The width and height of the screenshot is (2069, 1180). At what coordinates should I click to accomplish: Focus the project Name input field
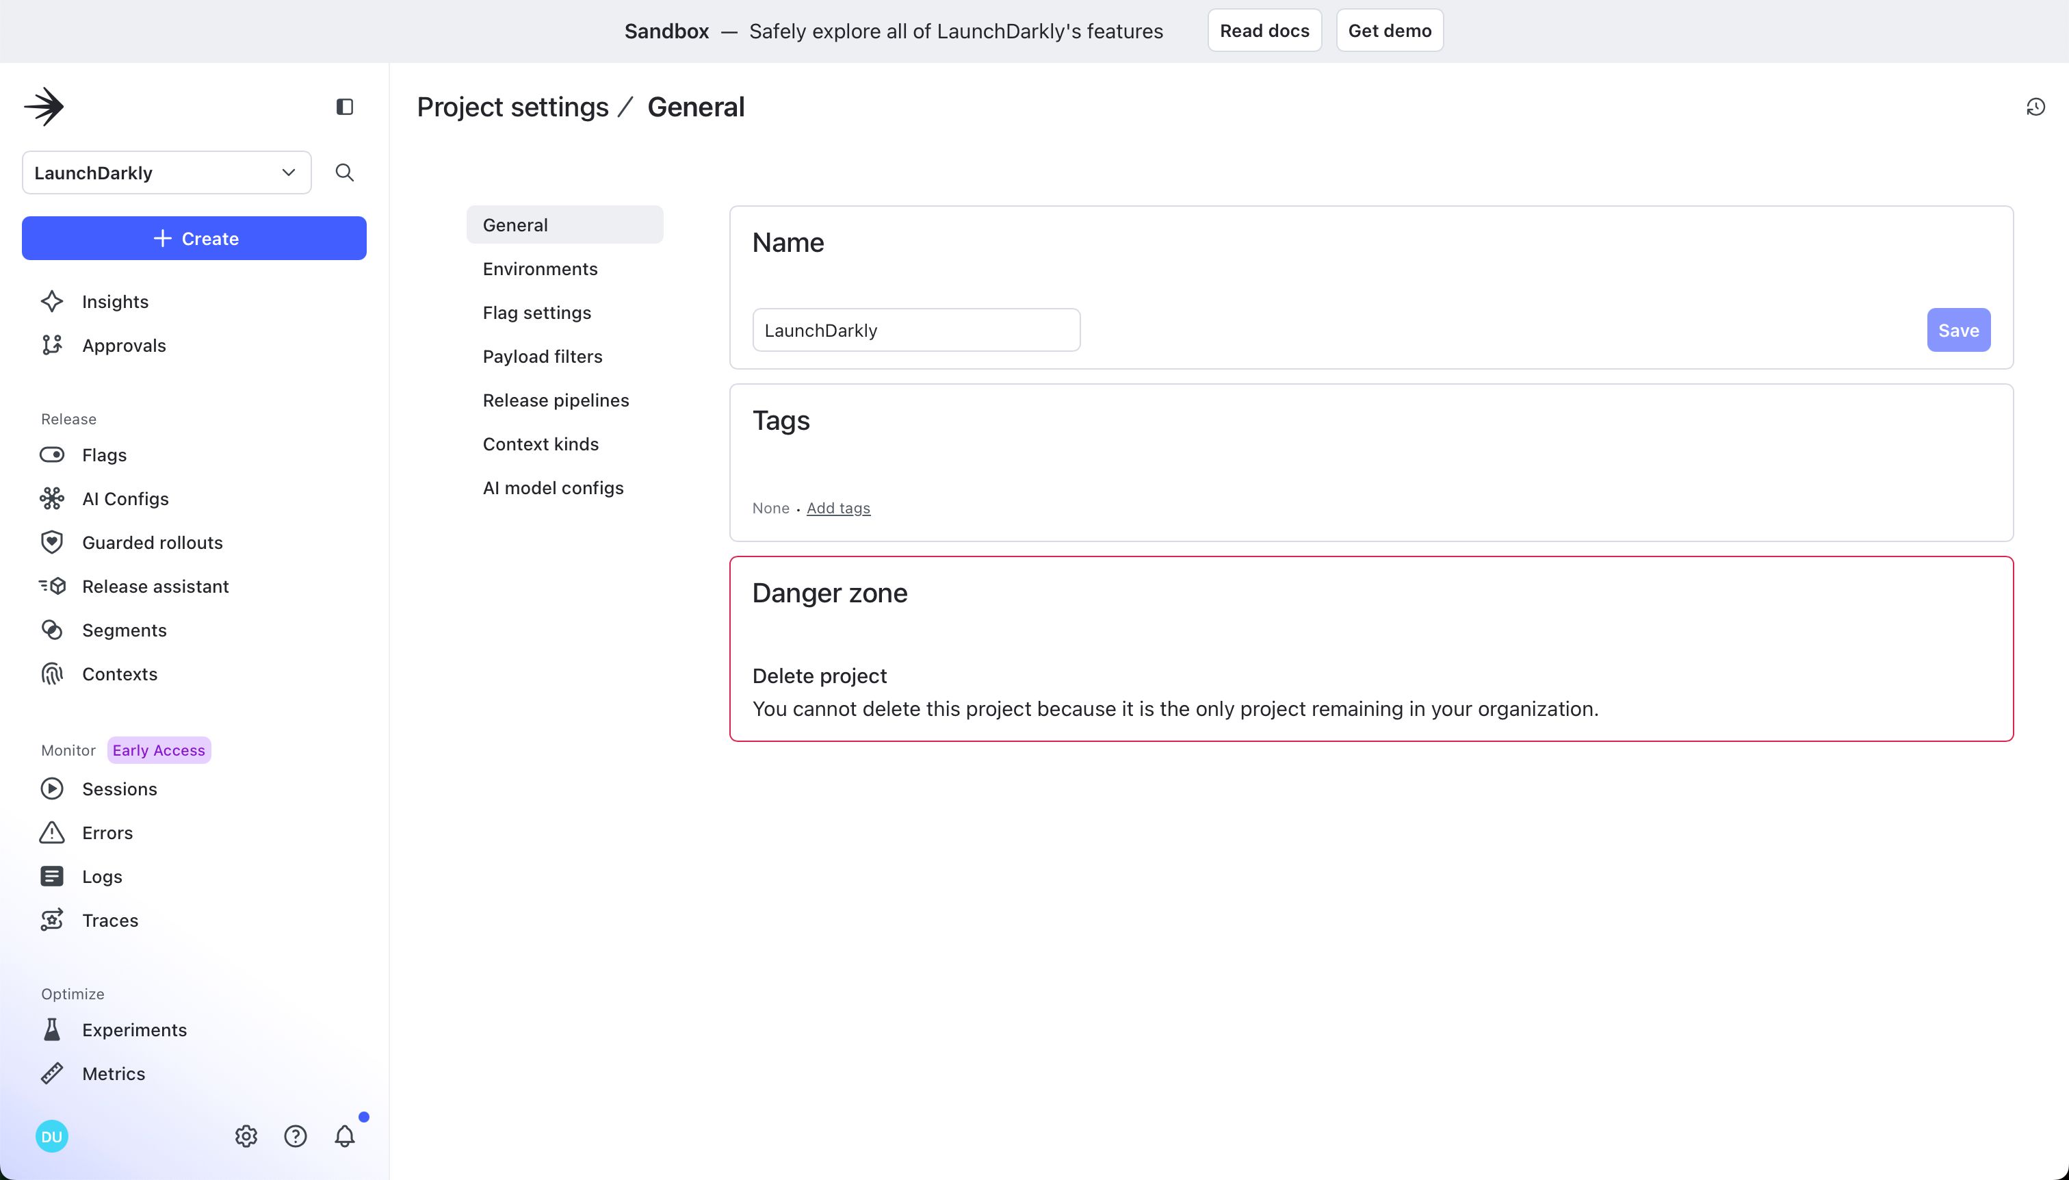916,330
